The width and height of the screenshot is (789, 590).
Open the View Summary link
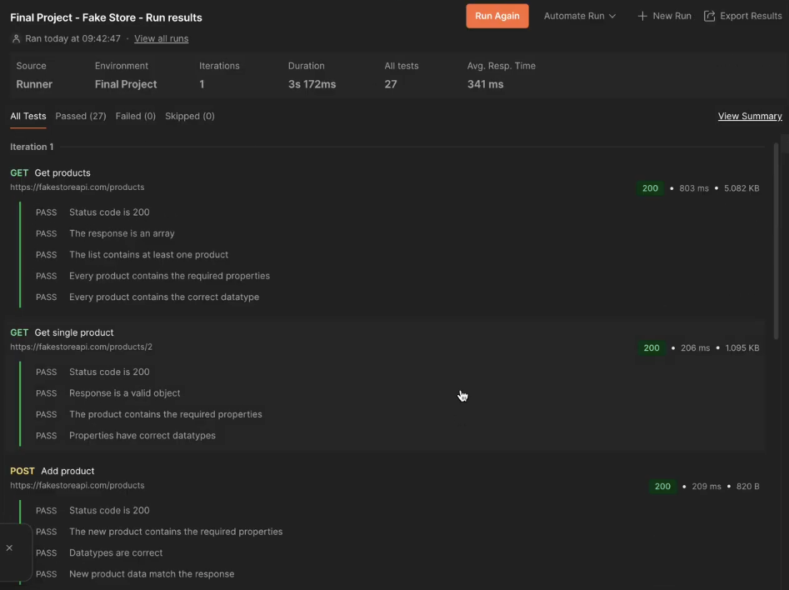[x=750, y=117]
